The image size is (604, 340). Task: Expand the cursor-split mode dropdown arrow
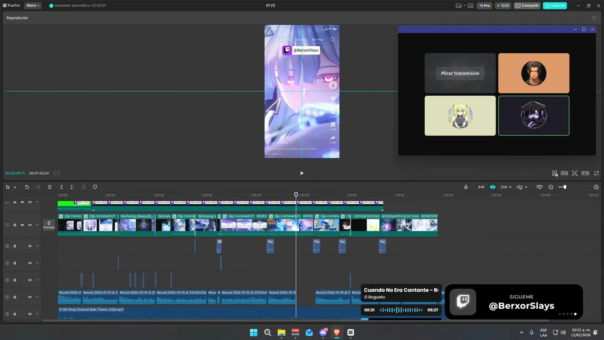(x=526, y=187)
